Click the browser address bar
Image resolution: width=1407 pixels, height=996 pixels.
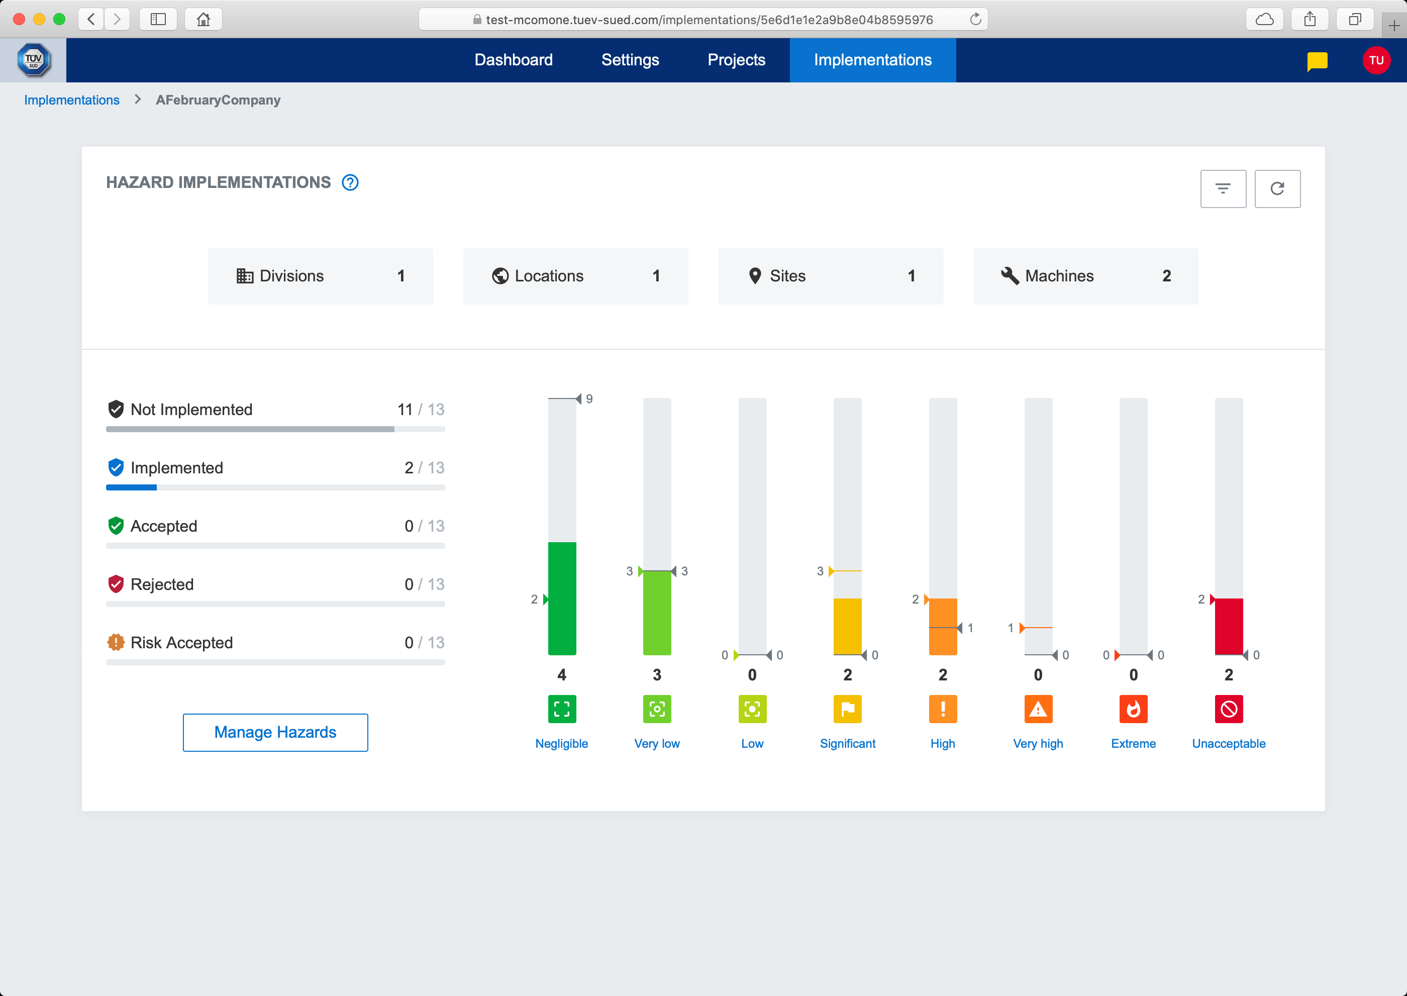point(702,20)
